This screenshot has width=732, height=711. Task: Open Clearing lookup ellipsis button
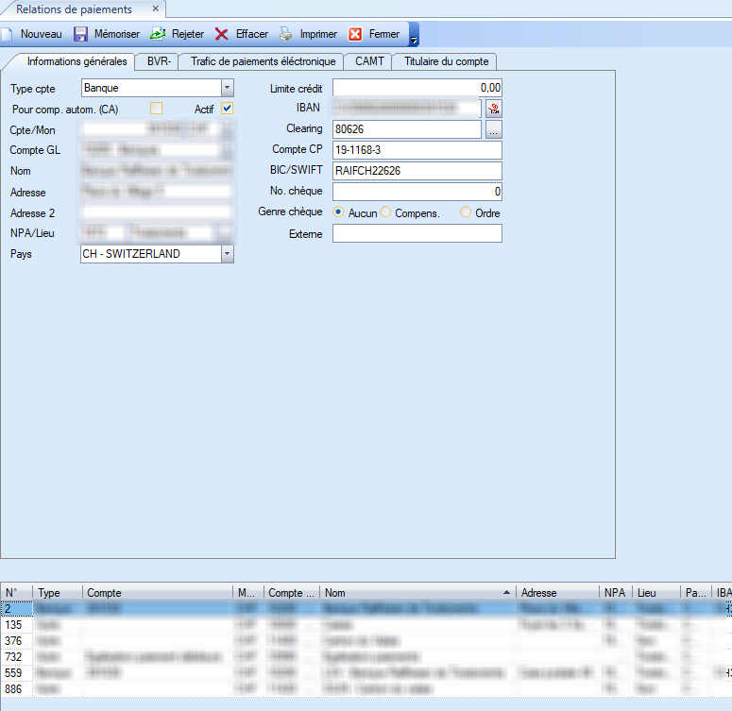pyautogui.click(x=493, y=129)
